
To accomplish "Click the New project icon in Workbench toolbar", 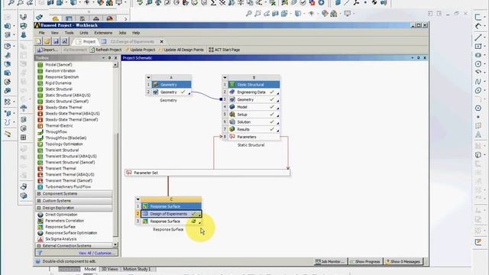I will tap(39, 41).
